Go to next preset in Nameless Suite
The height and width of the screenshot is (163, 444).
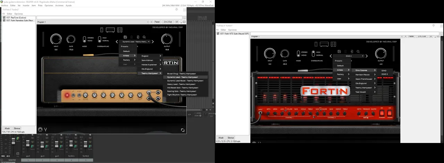[x=153, y=41]
